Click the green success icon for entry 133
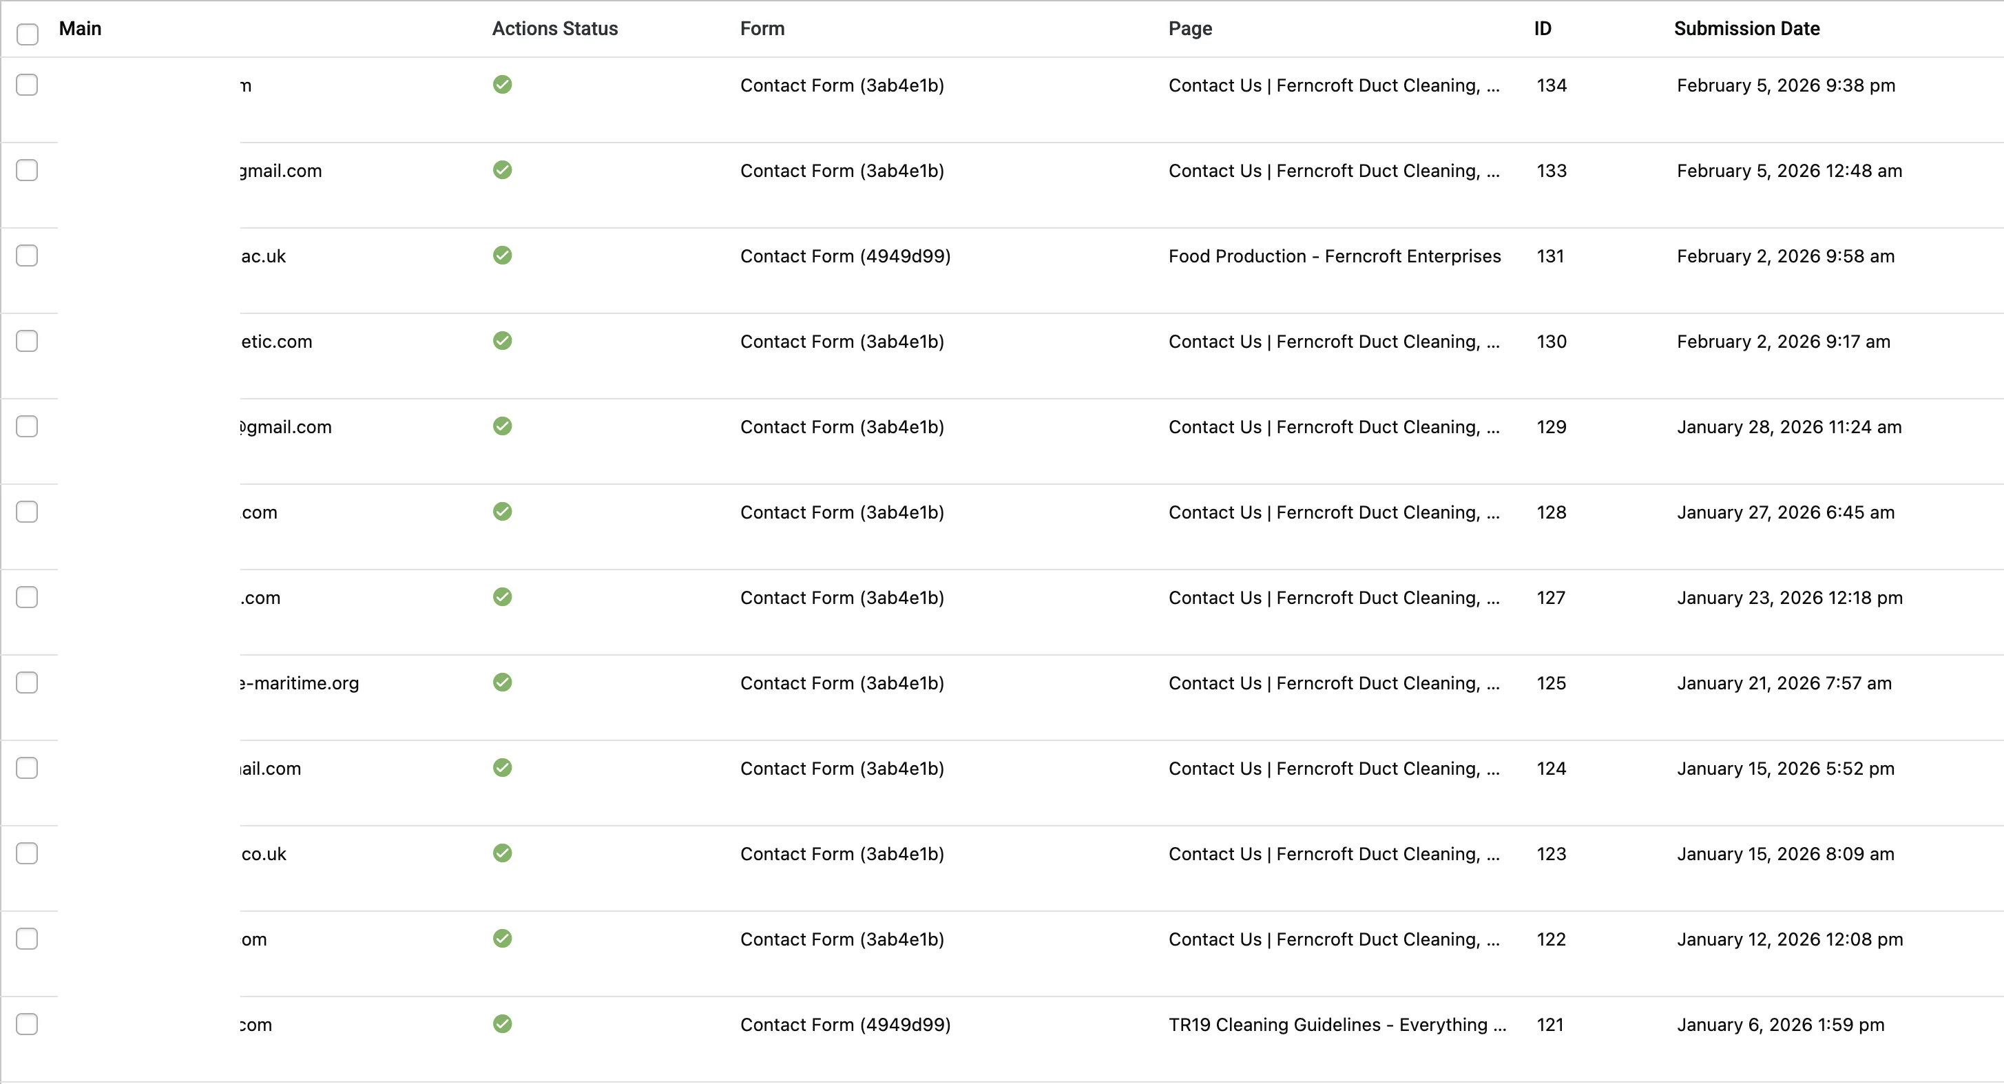 (x=502, y=170)
